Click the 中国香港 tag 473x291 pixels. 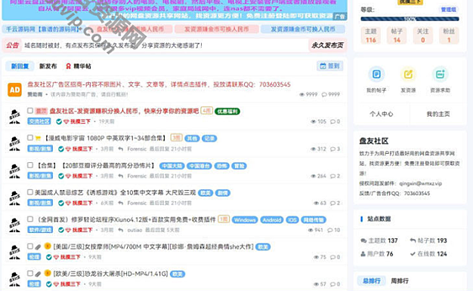click(199, 166)
